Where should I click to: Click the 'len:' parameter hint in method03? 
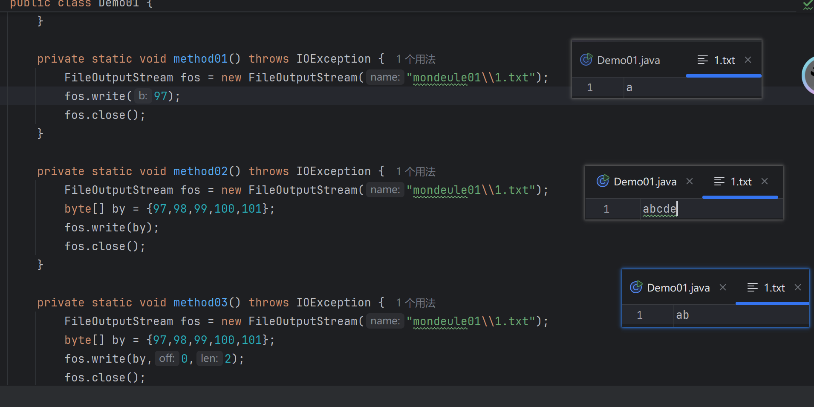coord(209,359)
